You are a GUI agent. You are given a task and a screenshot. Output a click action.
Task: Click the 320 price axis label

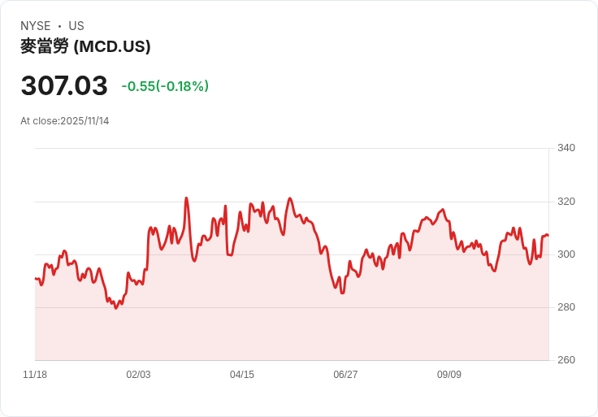[566, 202]
